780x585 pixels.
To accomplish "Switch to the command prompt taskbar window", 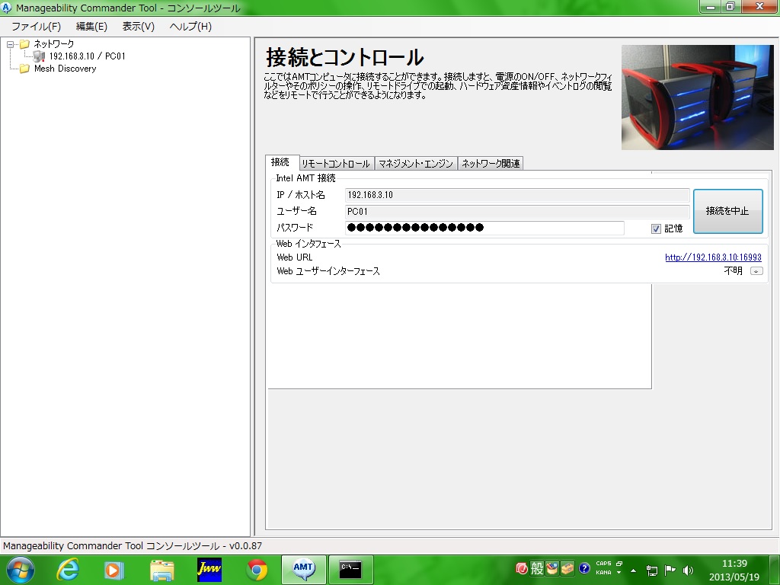I will tap(350, 570).
